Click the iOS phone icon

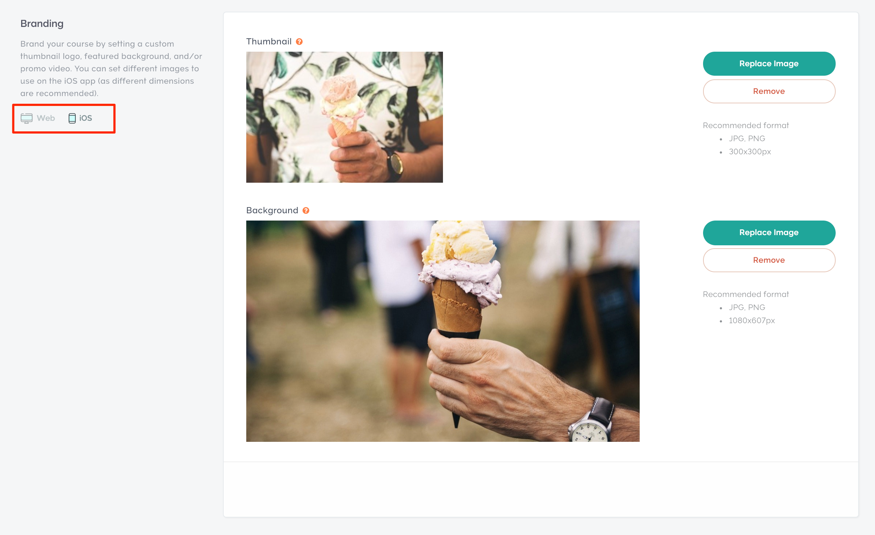click(x=72, y=118)
